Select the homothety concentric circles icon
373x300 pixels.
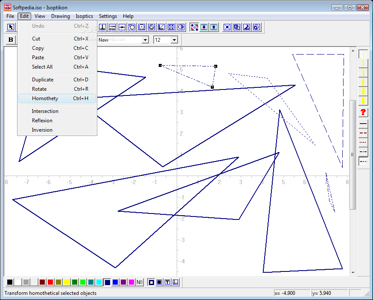click(256, 27)
